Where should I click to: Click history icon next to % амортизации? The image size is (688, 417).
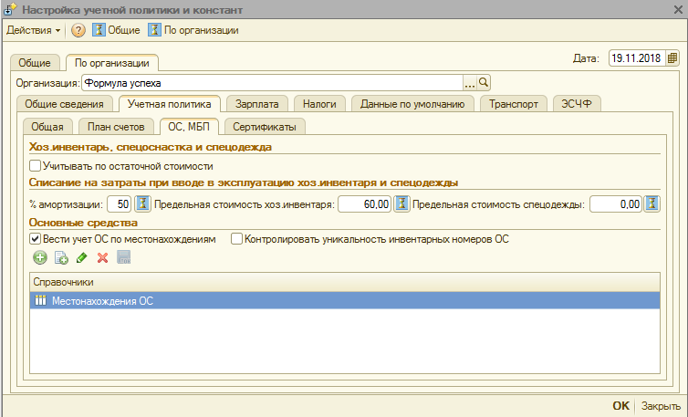(x=142, y=203)
